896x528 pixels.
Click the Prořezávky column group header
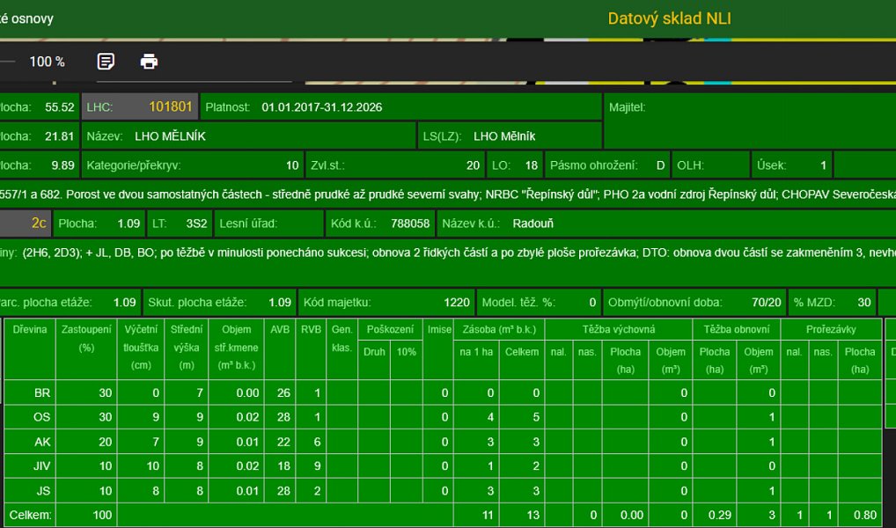[831, 330]
